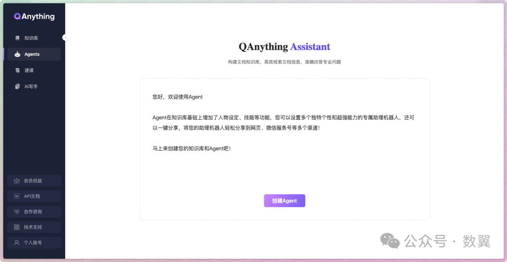Open the API文档 link
Viewport: 507px width, 262px height.
[34, 196]
